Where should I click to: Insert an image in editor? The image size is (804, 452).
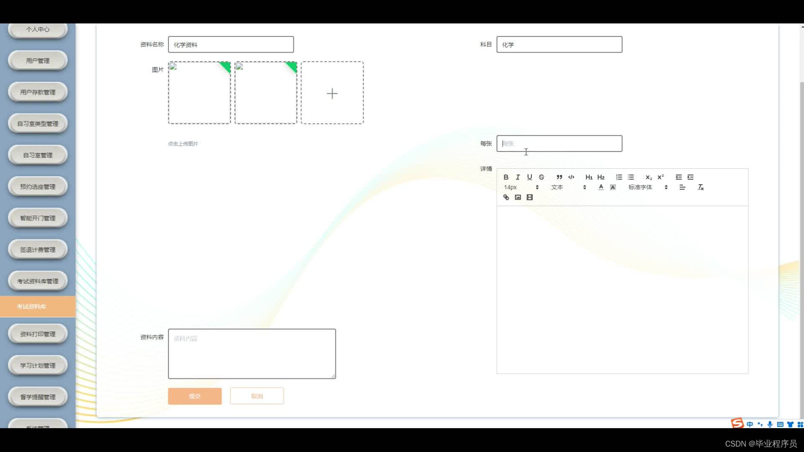518,197
